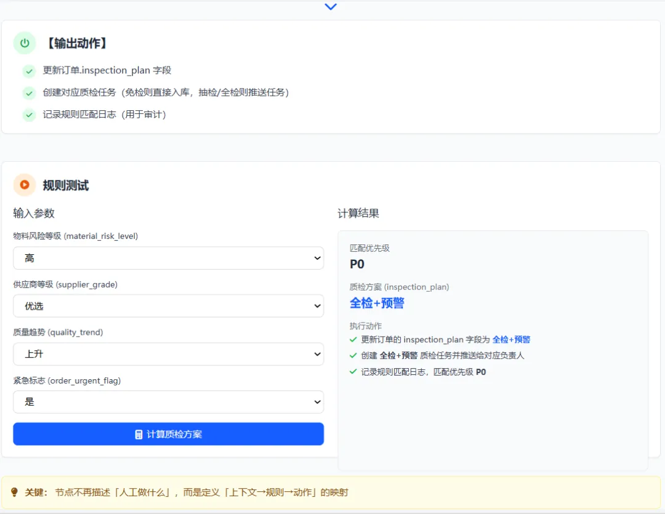Viewport: 665px width, 514px height.
Task: Click the 计算结果 label
Action: tap(358, 214)
